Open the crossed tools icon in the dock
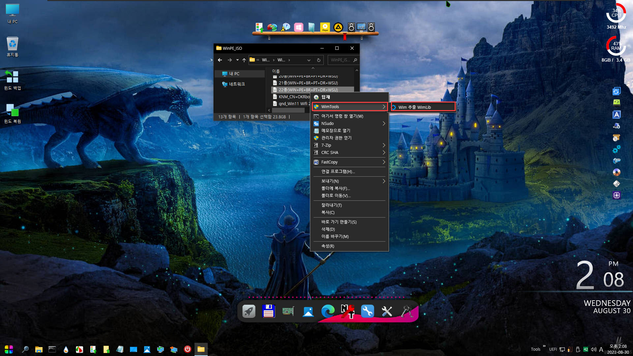This screenshot has height=356, width=633. coord(387,311)
